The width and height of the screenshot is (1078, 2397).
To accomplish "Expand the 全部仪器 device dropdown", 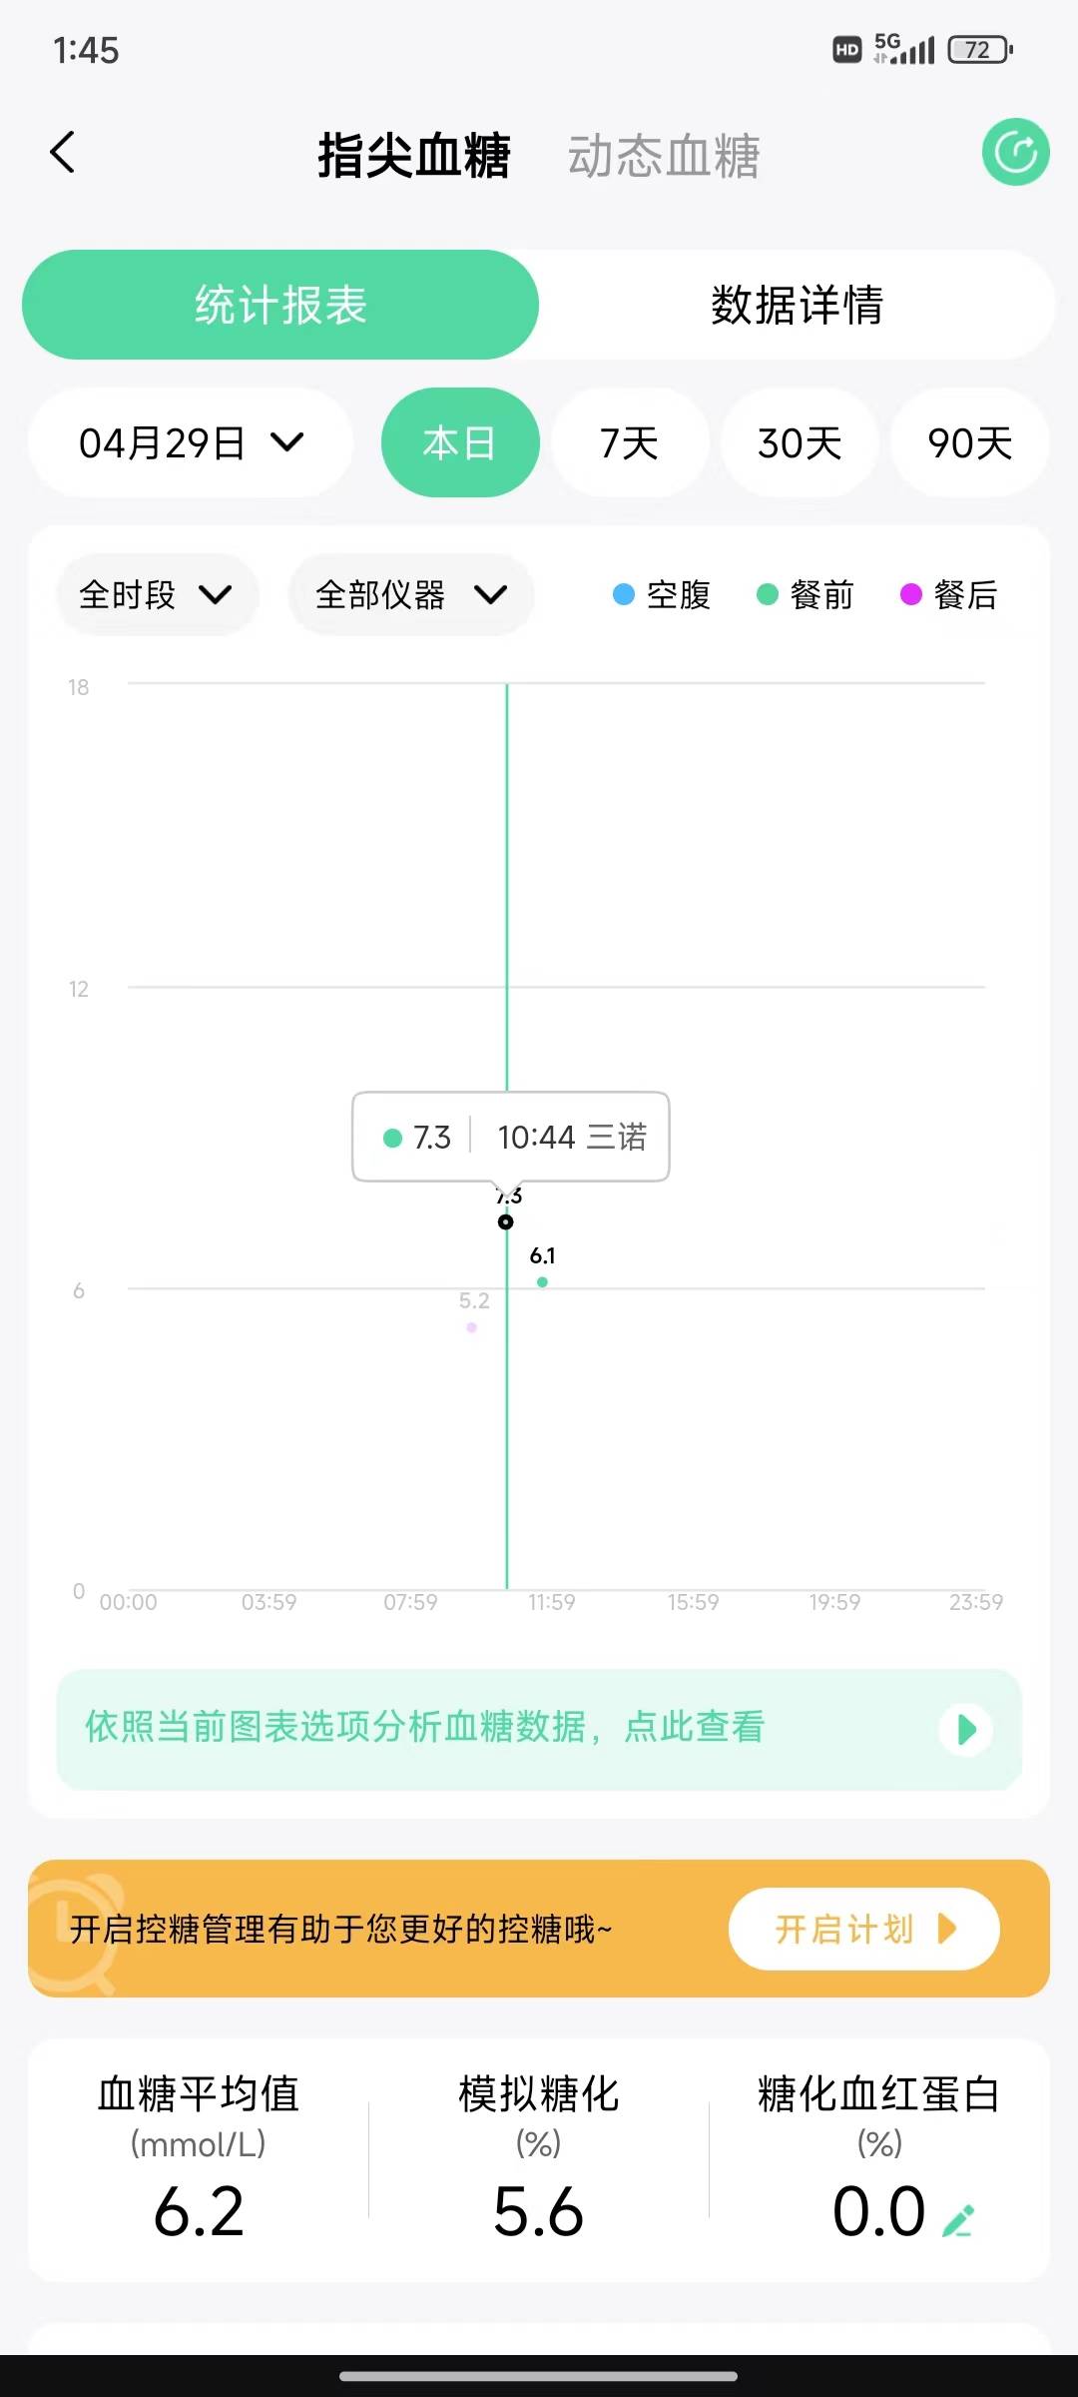I will 410,595.
